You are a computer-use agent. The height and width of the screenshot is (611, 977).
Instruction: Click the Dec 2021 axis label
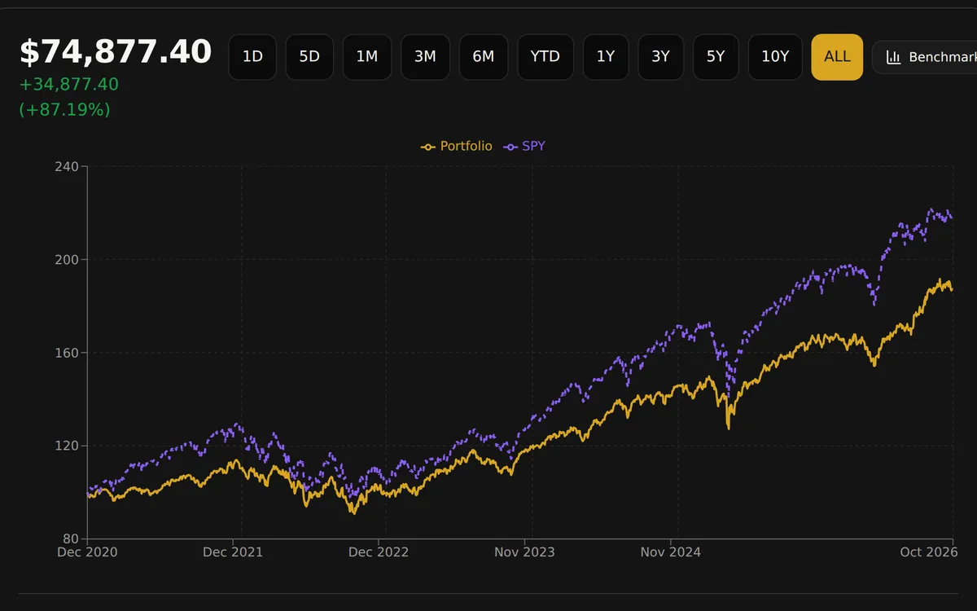click(233, 552)
